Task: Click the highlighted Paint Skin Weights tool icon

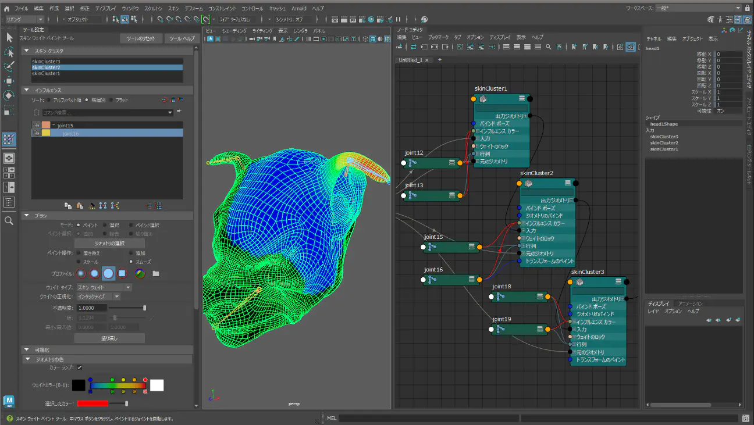Action: [9, 140]
